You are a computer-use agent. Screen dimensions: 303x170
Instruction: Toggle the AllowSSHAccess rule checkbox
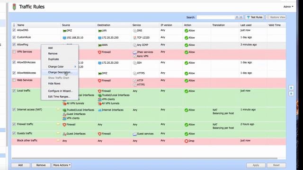click(14, 62)
